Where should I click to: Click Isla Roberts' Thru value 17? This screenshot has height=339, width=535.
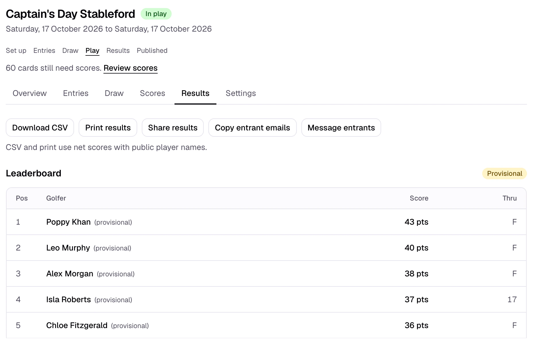click(x=512, y=300)
